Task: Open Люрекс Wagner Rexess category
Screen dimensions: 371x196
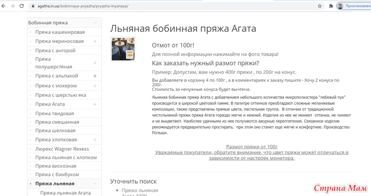Action: point(62,149)
